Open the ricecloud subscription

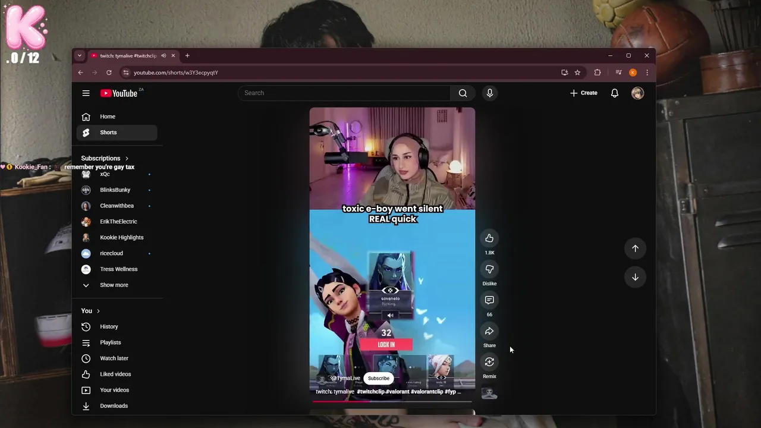(117, 253)
